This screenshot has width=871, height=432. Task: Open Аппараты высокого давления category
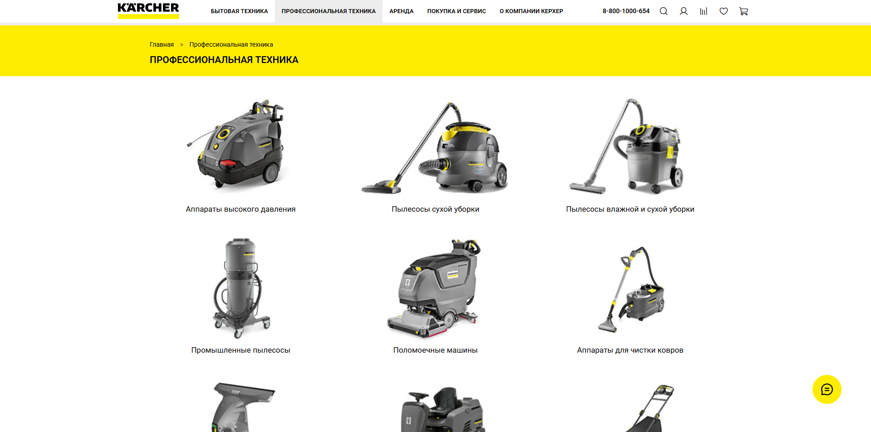[x=240, y=209]
